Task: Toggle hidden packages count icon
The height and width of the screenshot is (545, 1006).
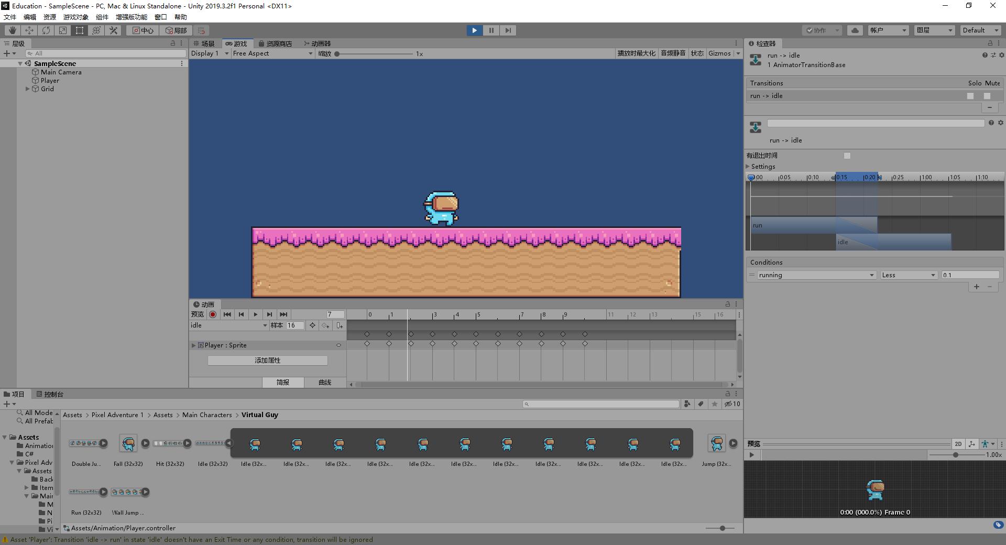Action: coord(732,404)
